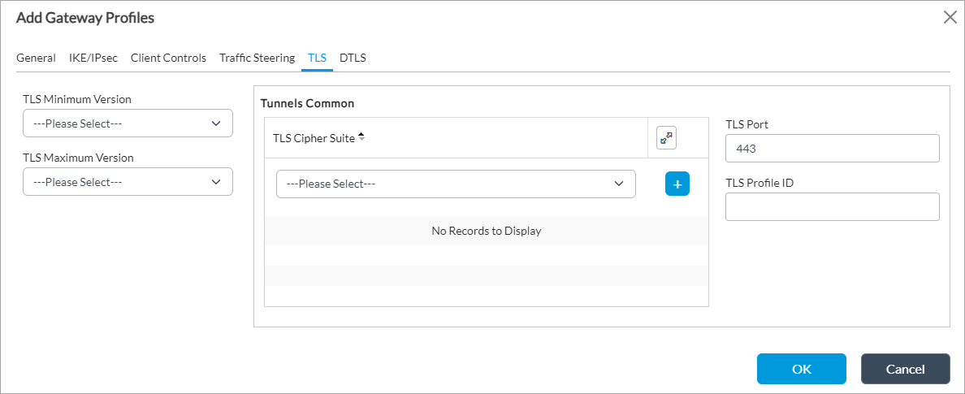
Task: Add cipher suite with the blue plus button
Action: pyautogui.click(x=677, y=184)
